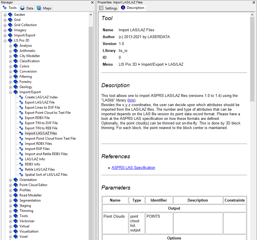Viewport: 257px width, 240px height.
Task: Click the Spatial Sort of LAS/LAZ Files icon
Action: [21, 175]
